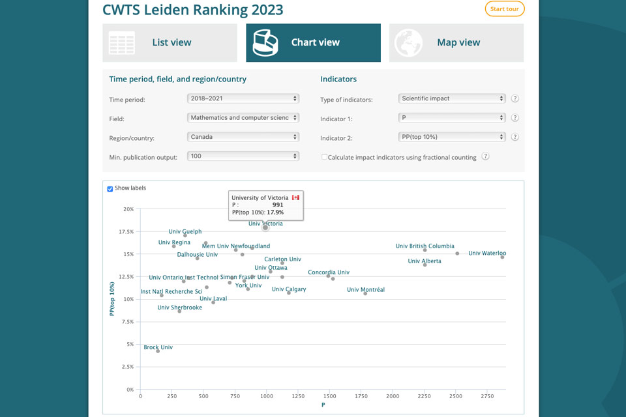Click the Chart view pie icon
Viewport: 626px width, 417px height.
point(265,43)
